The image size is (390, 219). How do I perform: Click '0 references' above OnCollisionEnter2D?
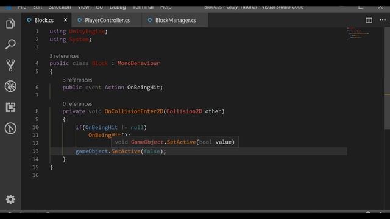click(x=77, y=104)
